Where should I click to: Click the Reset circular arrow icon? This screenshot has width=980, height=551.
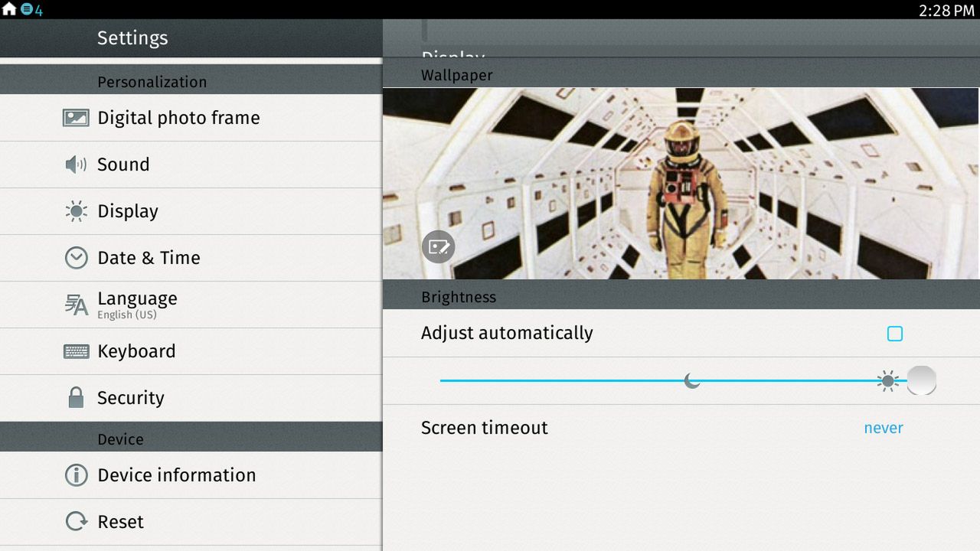[76, 522]
